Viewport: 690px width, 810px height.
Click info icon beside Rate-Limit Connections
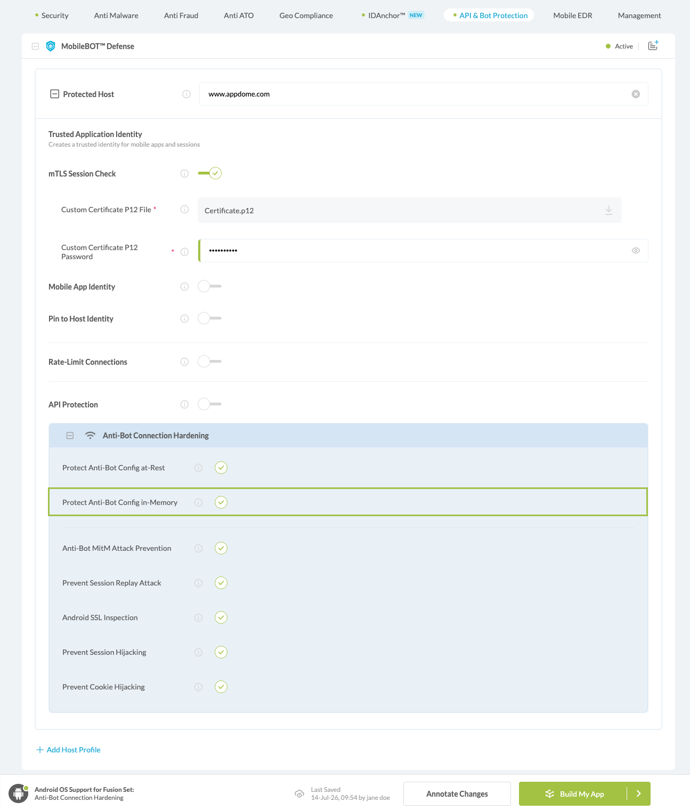(184, 362)
